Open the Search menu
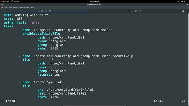The image size is (189, 106). click(x=15, y=8)
